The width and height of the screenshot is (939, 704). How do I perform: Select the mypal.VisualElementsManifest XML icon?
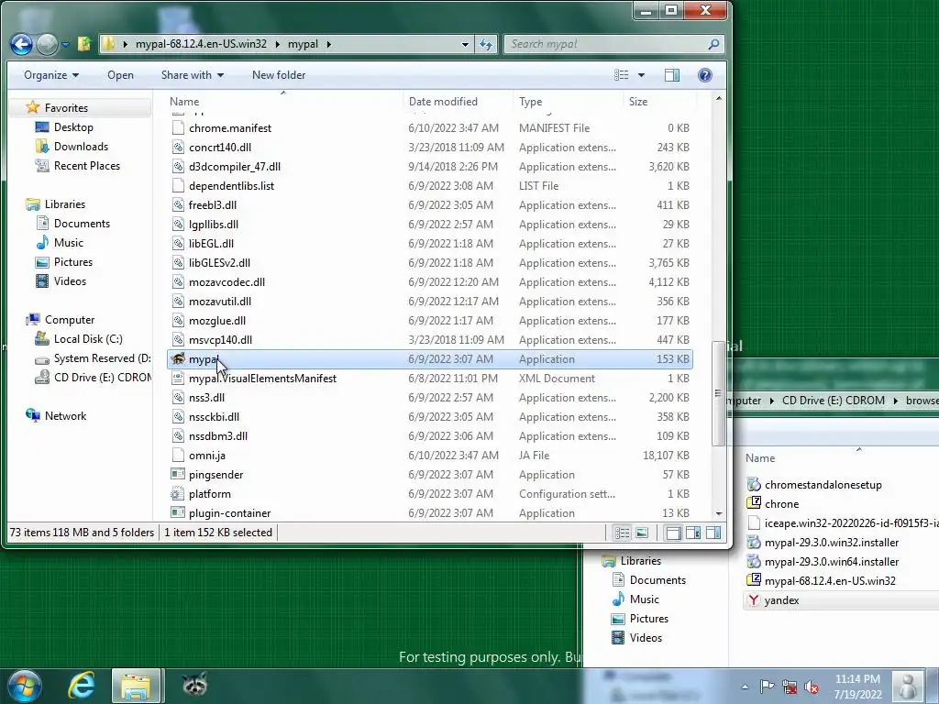178,378
